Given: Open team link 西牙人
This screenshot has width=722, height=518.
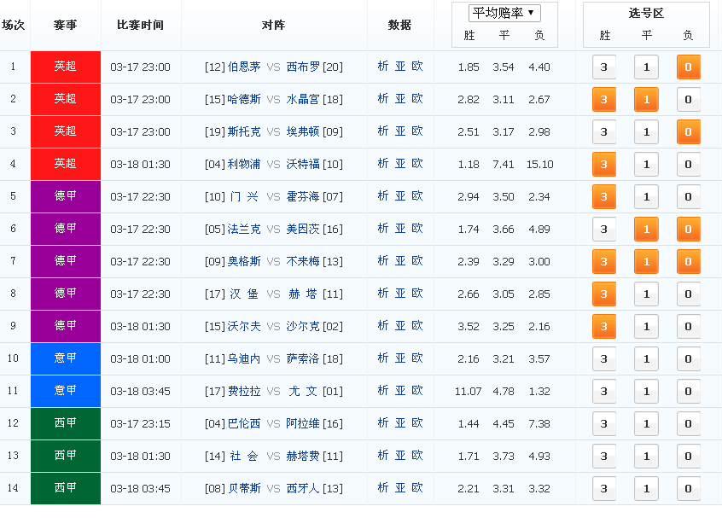Looking at the screenshot, I should click(303, 488).
